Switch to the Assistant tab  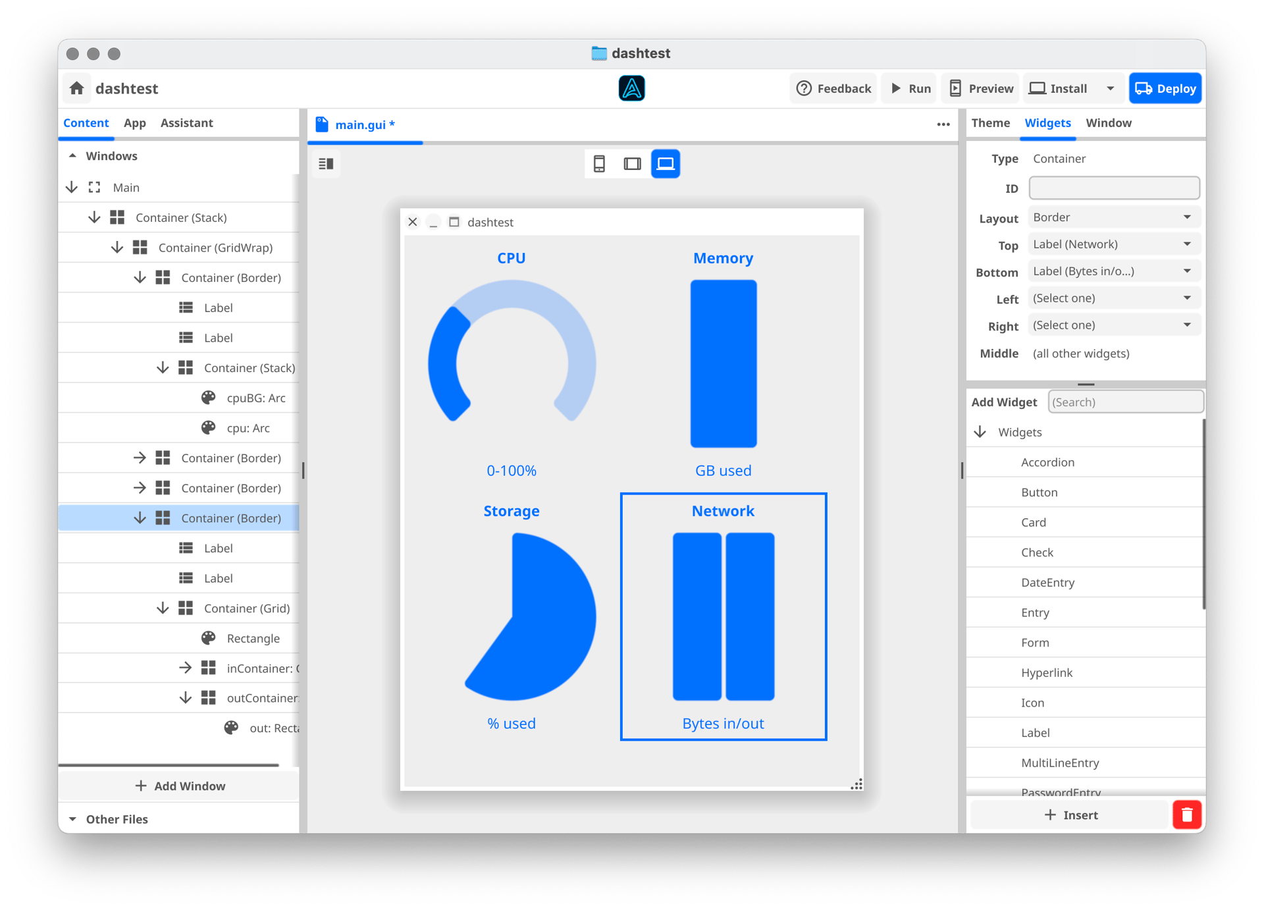tap(186, 123)
